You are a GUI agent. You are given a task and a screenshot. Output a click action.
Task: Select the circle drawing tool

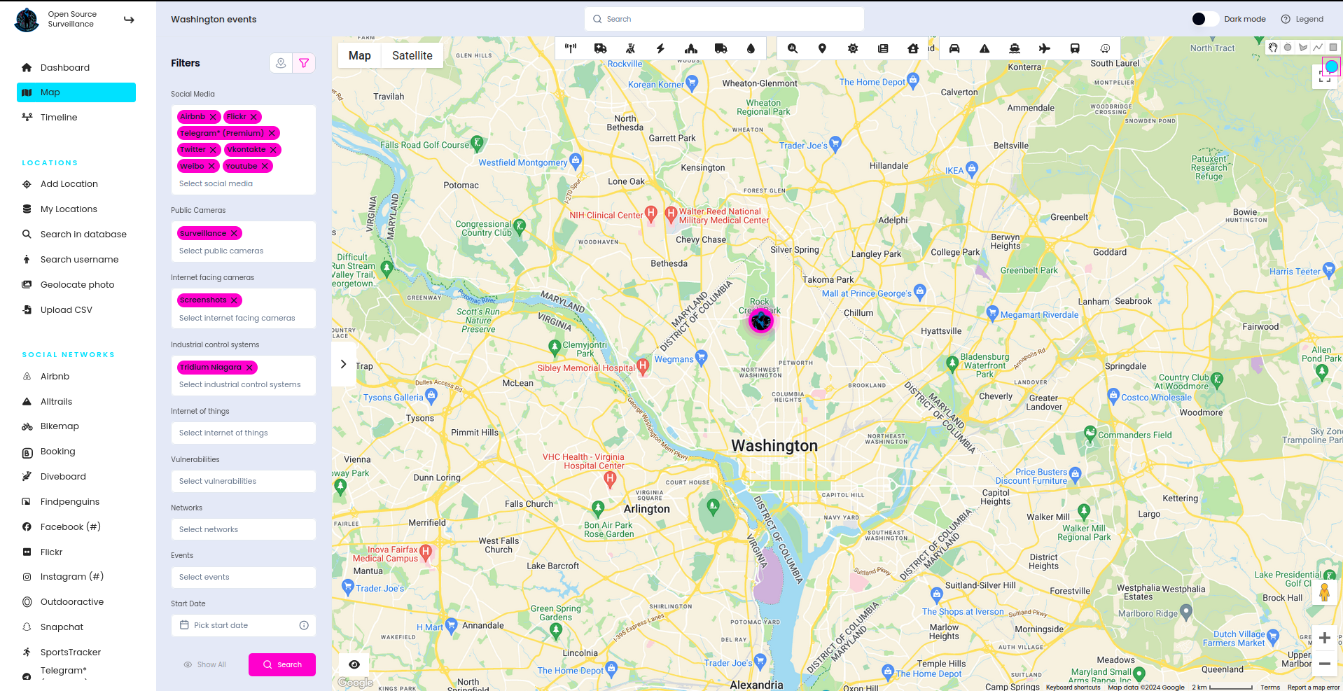pos(1288,48)
